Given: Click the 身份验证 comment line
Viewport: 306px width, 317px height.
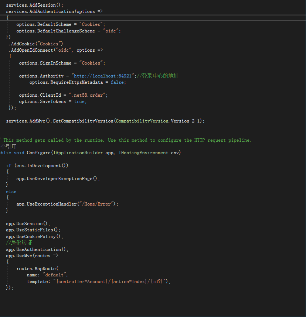Looking at the screenshot, I should (19, 243).
